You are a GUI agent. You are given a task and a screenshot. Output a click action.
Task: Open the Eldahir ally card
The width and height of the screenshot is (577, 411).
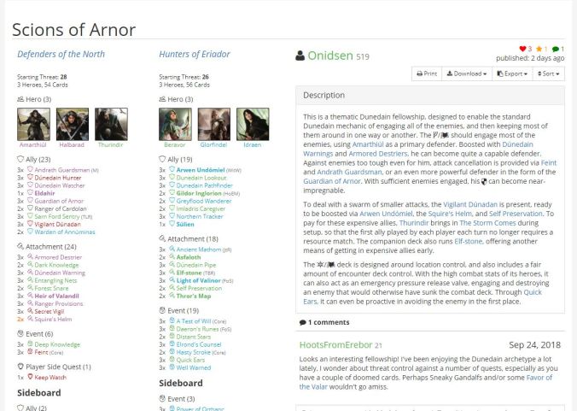(x=44, y=193)
